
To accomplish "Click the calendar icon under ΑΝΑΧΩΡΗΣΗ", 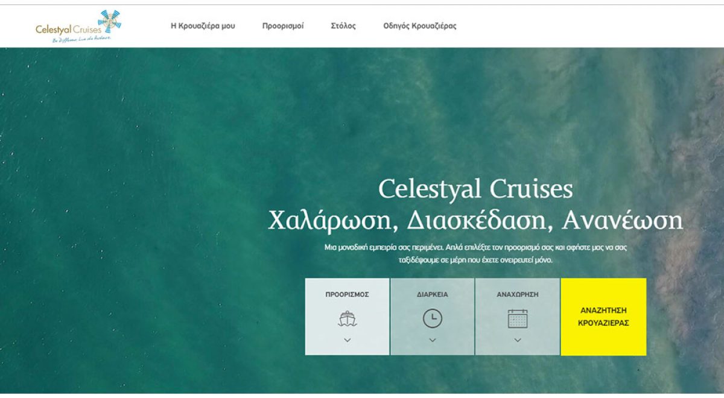I will coord(518,318).
